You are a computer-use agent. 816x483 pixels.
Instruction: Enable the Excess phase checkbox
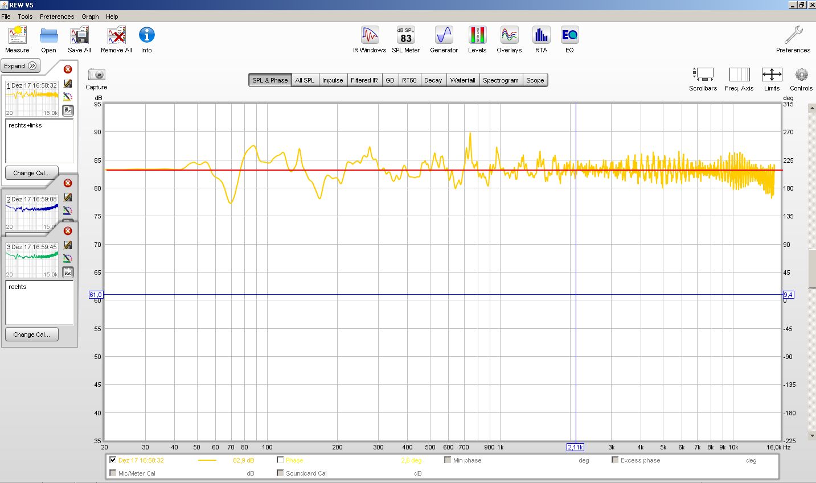[x=615, y=460]
